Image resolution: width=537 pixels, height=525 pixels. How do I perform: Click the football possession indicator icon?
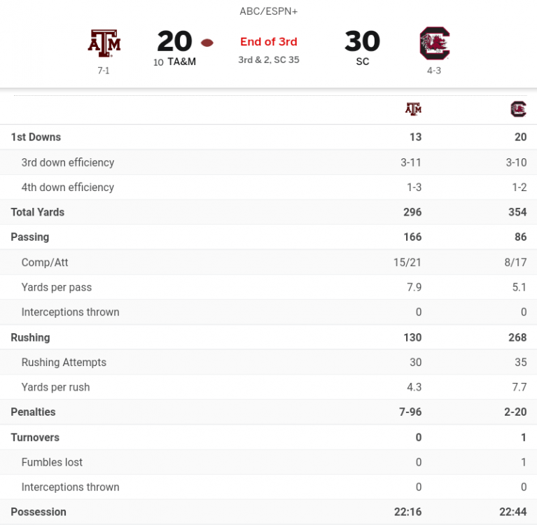tap(207, 43)
